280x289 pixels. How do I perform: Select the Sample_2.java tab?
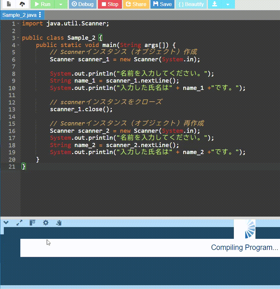(19, 15)
